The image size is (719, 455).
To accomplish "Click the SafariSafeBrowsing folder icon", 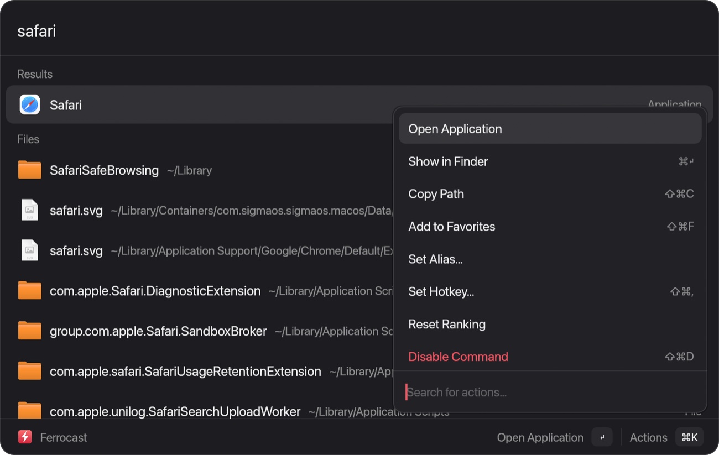I will click(x=30, y=170).
